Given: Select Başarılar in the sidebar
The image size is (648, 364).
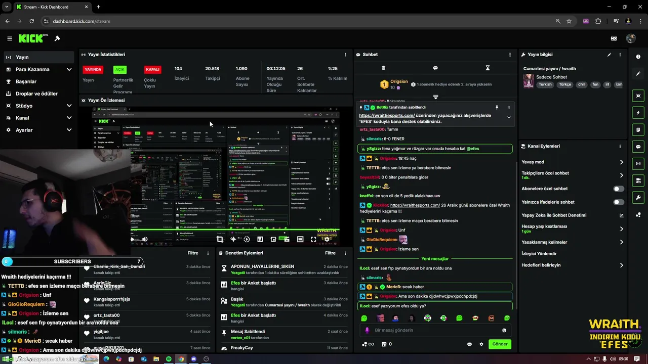Looking at the screenshot, I should tap(38, 81).
